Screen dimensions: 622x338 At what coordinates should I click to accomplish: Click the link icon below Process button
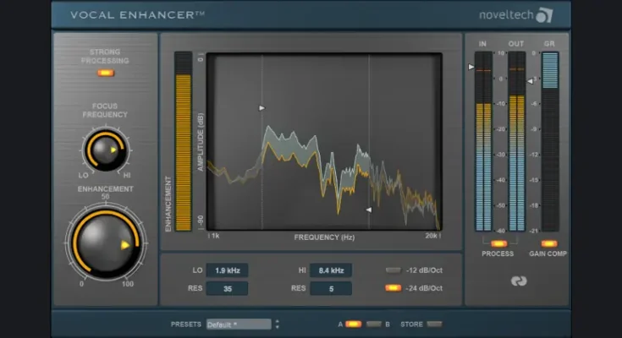(518, 281)
